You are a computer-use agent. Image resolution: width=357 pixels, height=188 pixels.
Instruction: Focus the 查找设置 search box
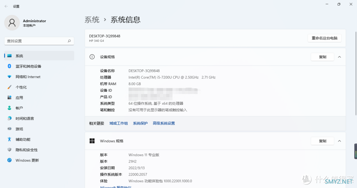39,41
